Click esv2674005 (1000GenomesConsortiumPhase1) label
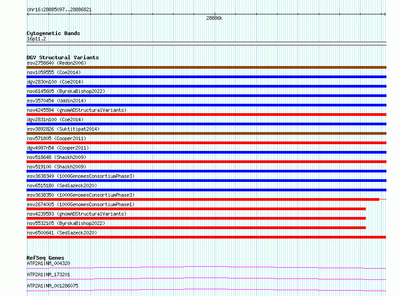399x296 pixels. pos(81,204)
